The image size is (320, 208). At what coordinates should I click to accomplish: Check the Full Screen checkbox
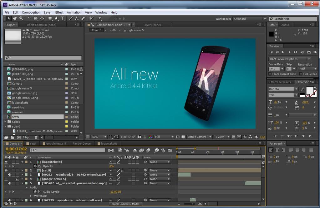pyautogui.click(x=301, y=74)
